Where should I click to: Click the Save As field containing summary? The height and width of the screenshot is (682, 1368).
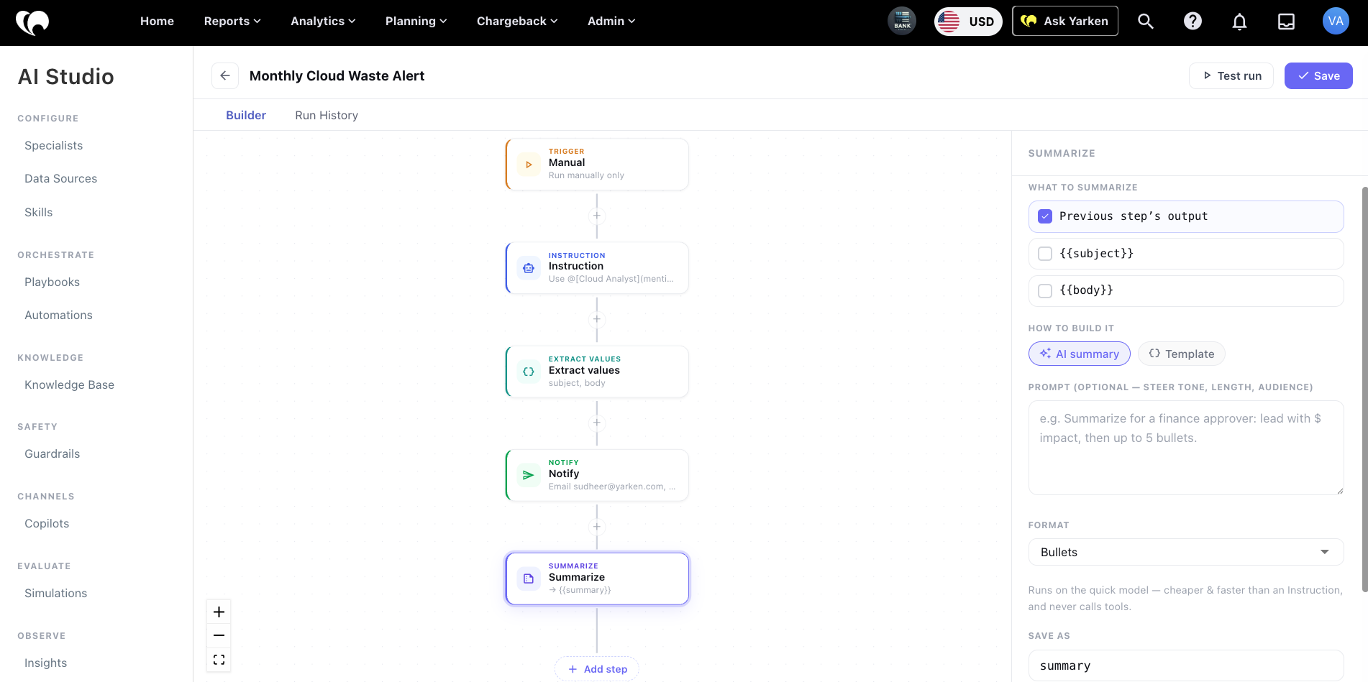coord(1186,665)
